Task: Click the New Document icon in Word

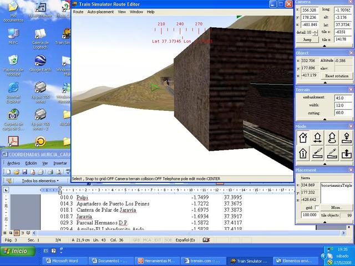Action: 7,172
